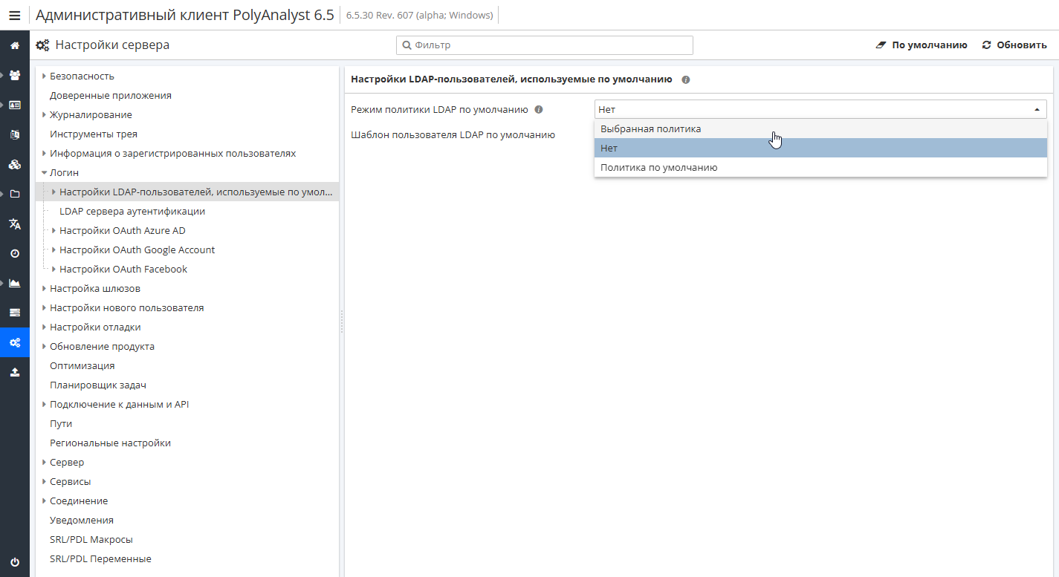Reset settings with По умолчанию button
The height and width of the screenshot is (577, 1059).
(x=922, y=45)
